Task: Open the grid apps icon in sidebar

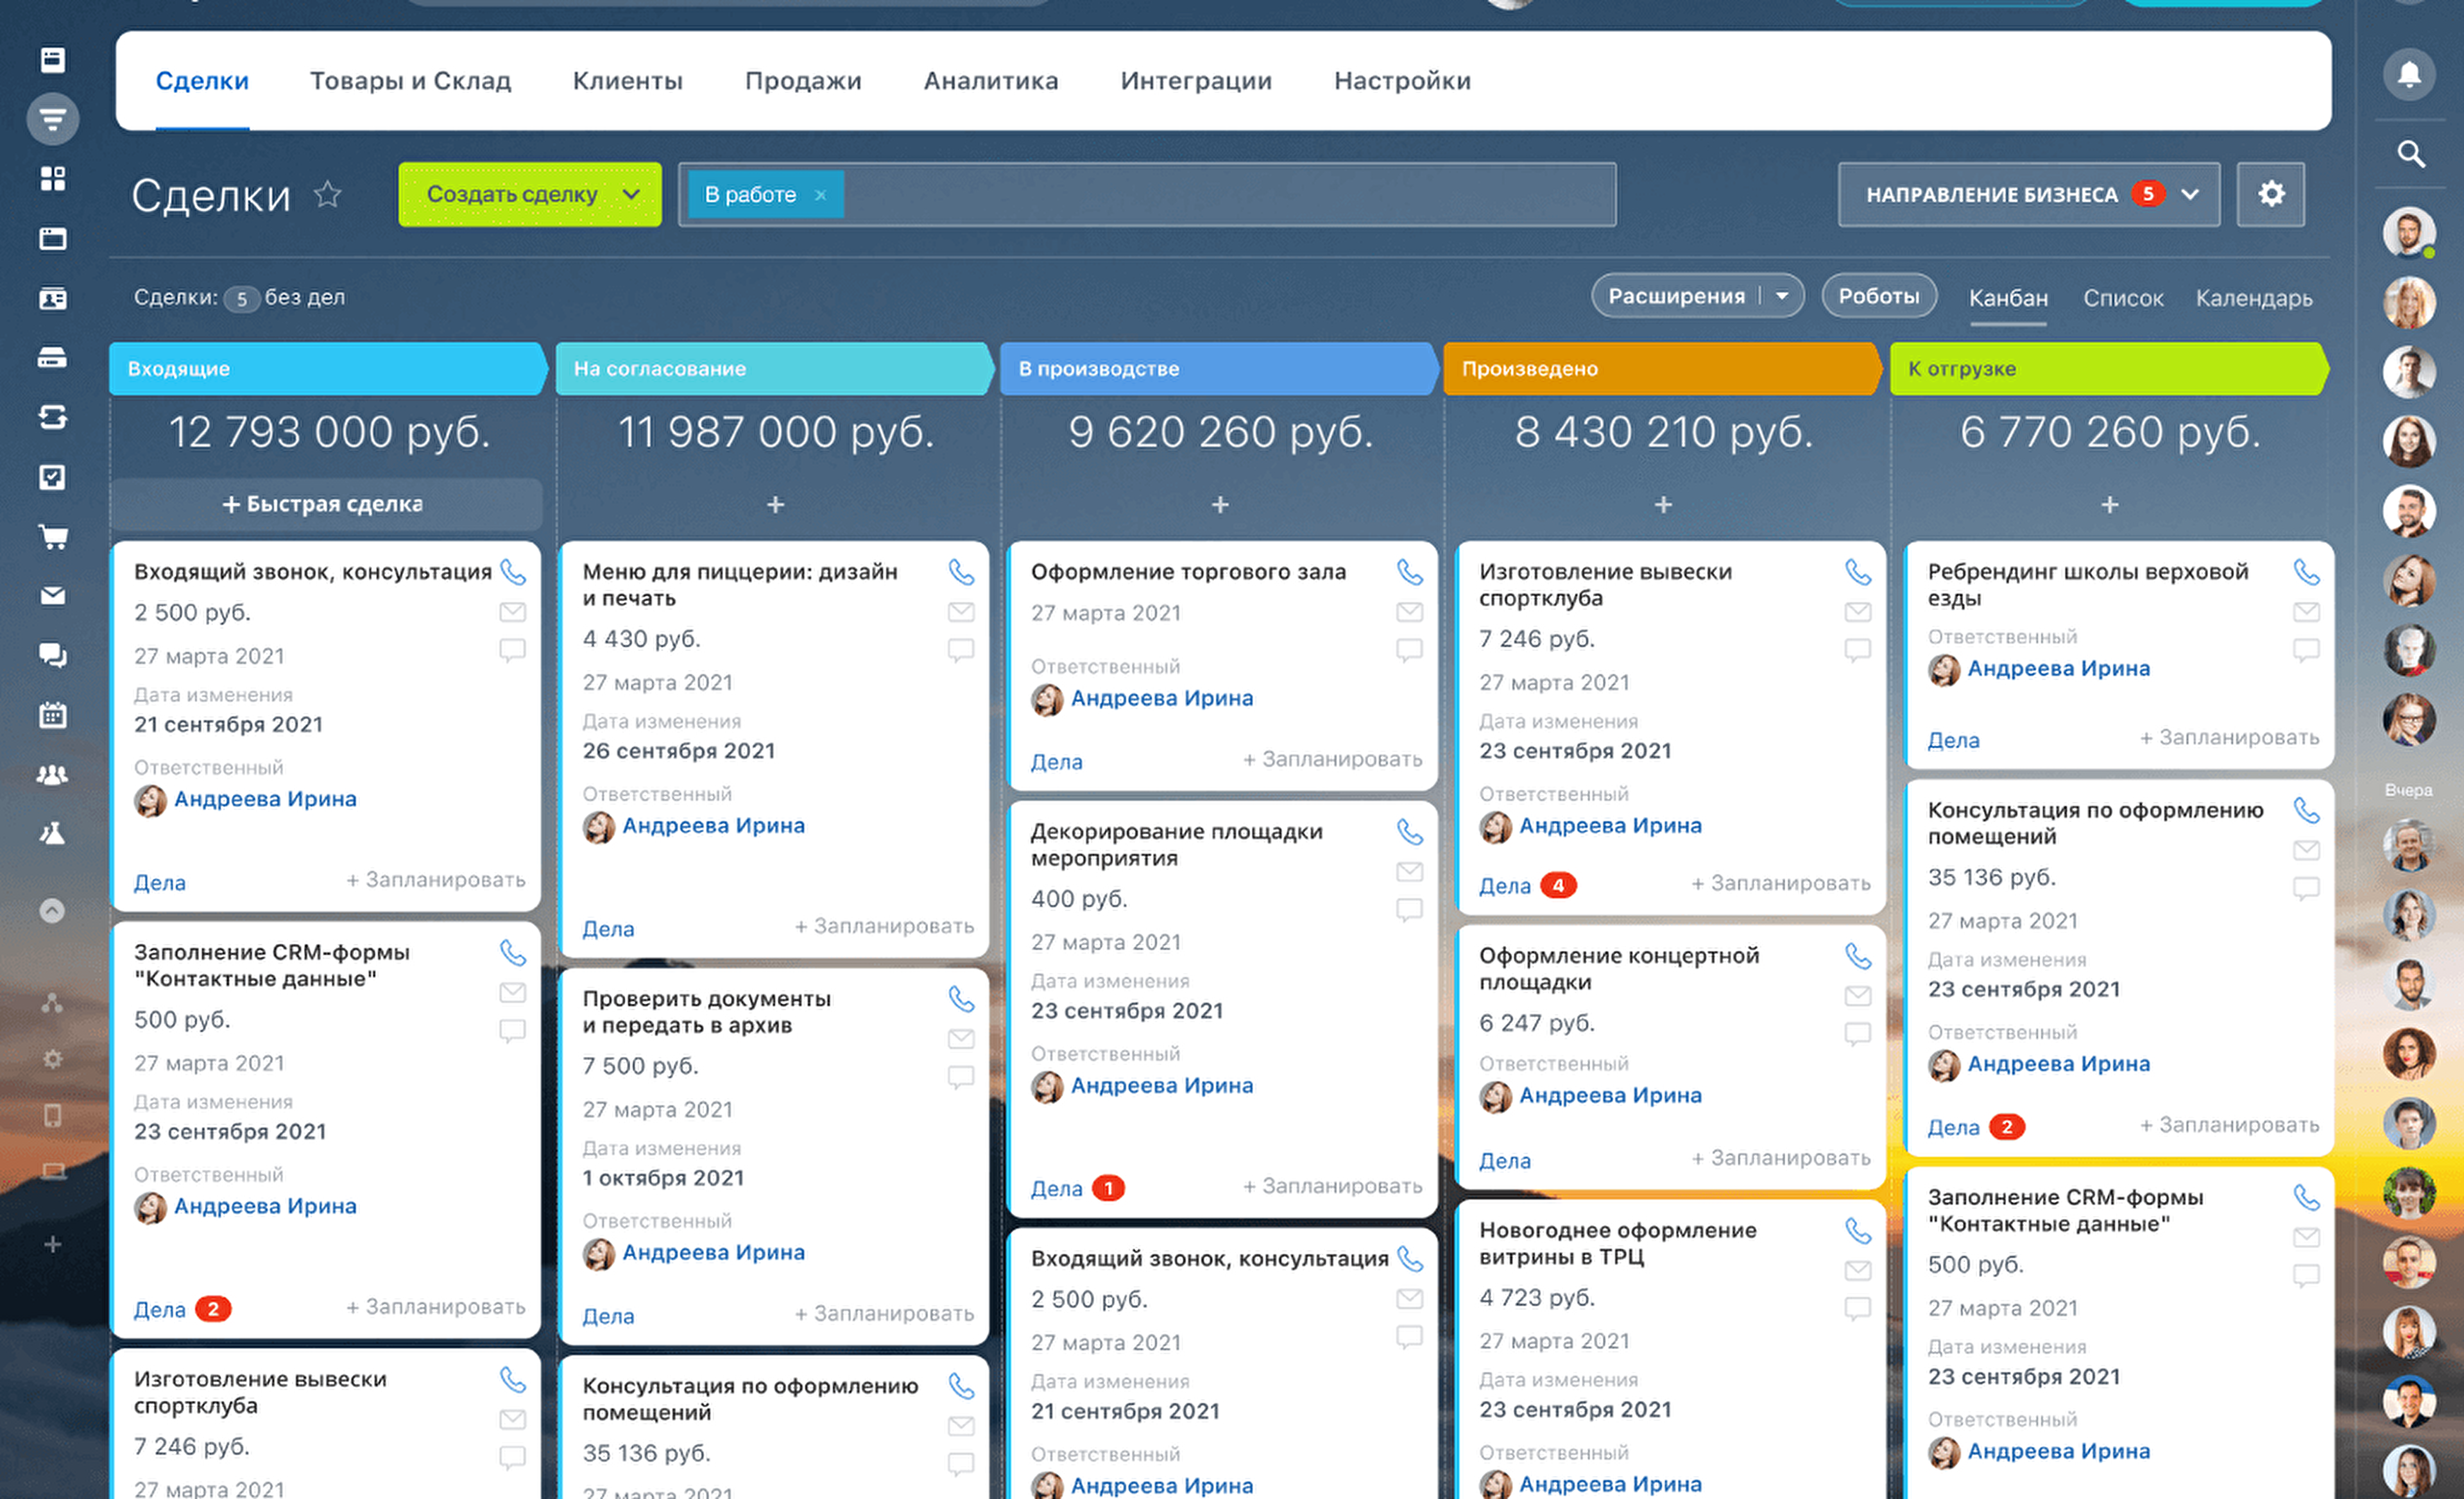Action: pos(53,179)
